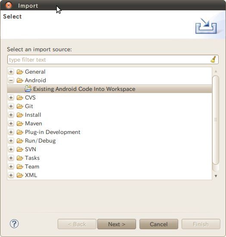Viewport: 226px width, 237px height.
Task: Select the Team label
Action: click(32, 166)
